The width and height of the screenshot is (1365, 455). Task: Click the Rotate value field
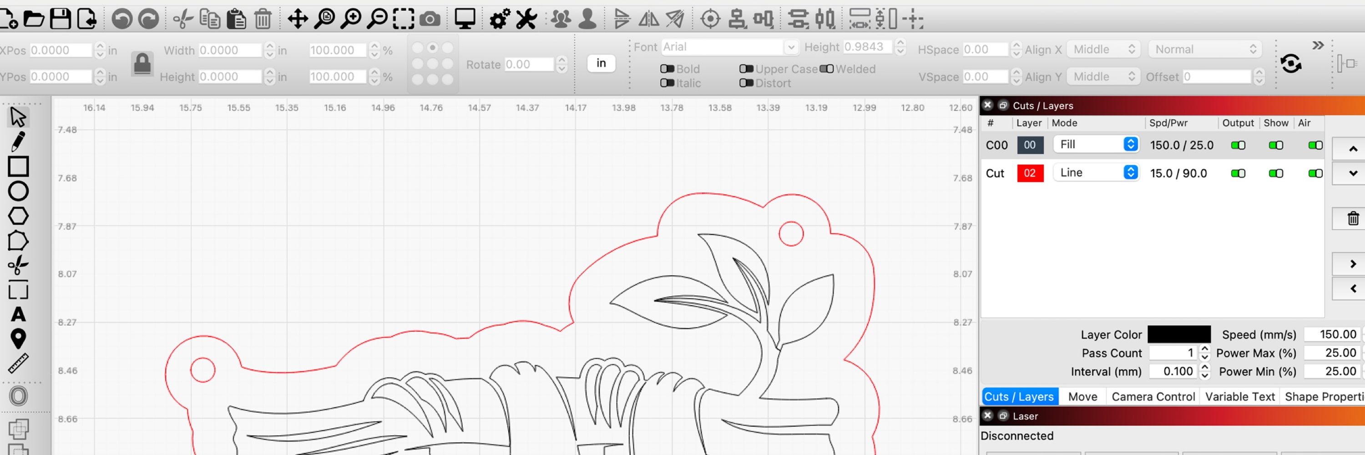[529, 65]
